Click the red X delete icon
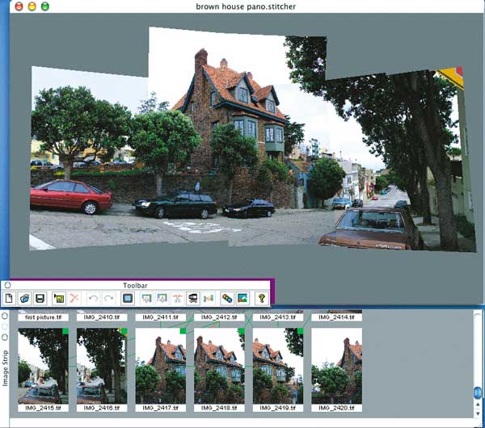 [x=74, y=299]
